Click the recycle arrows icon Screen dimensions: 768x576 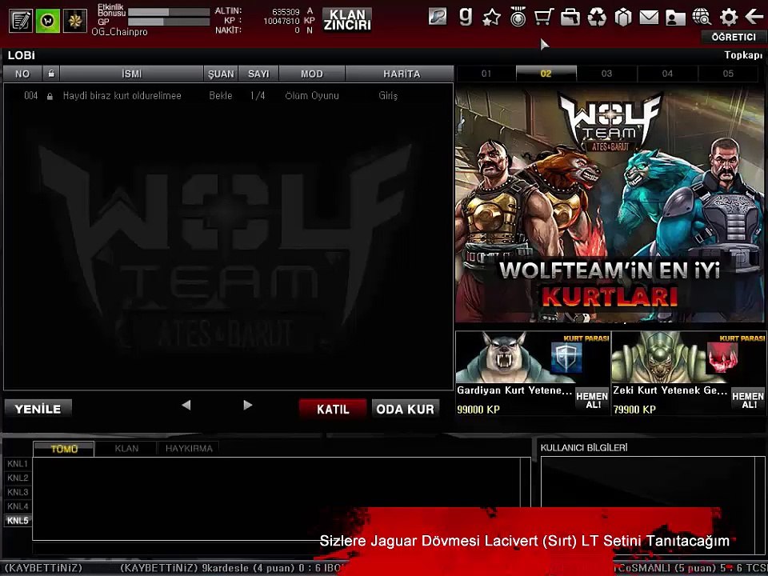[x=597, y=18]
